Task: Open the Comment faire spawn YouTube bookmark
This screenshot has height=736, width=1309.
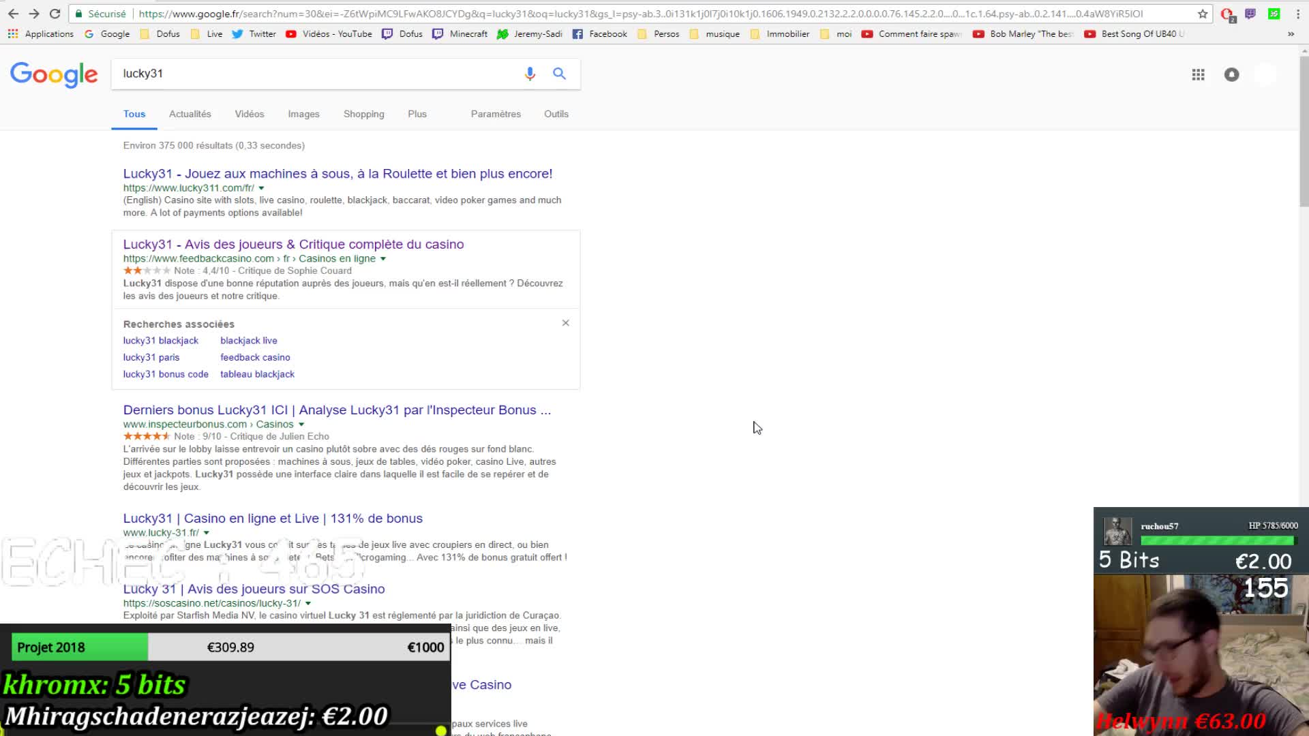Action: click(912, 34)
